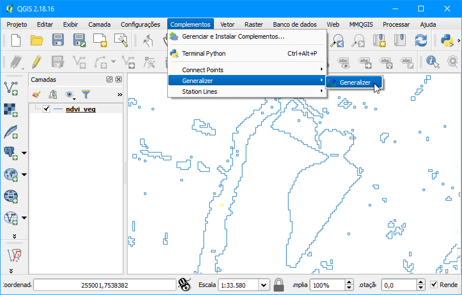Undock the Camadas panel
The width and height of the screenshot is (462, 295).
pos(110,79)
